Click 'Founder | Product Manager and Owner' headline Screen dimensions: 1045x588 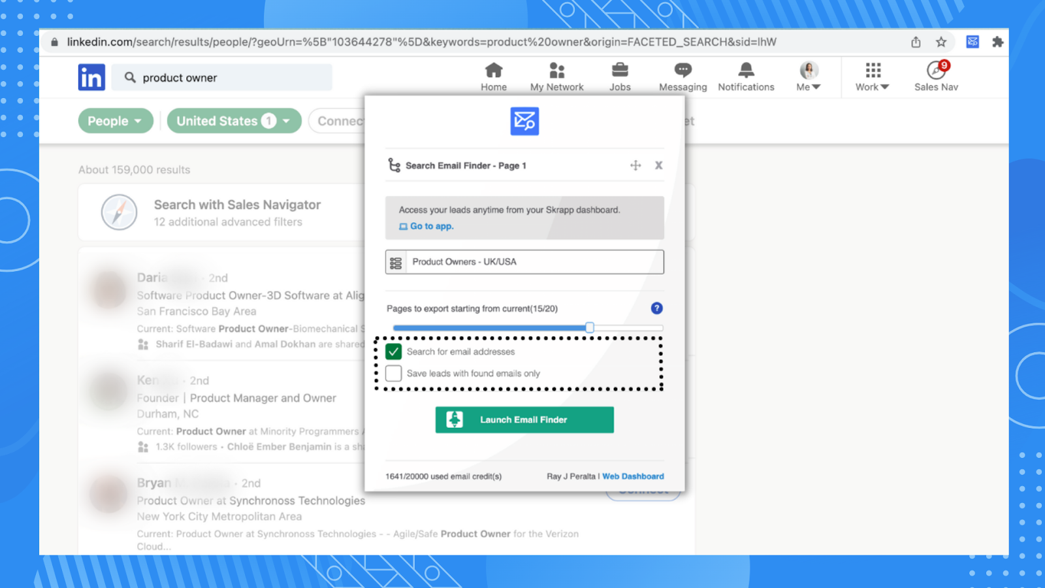point(236,398)
